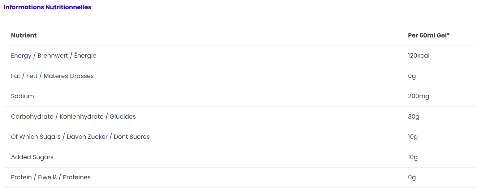
Task: Select the 200mg sodium value
Action: coord(419,96)
